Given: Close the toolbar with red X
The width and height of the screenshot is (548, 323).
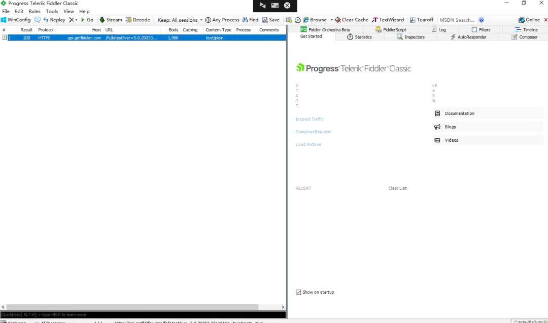Looking at the screenshot, I should [545, 20].
